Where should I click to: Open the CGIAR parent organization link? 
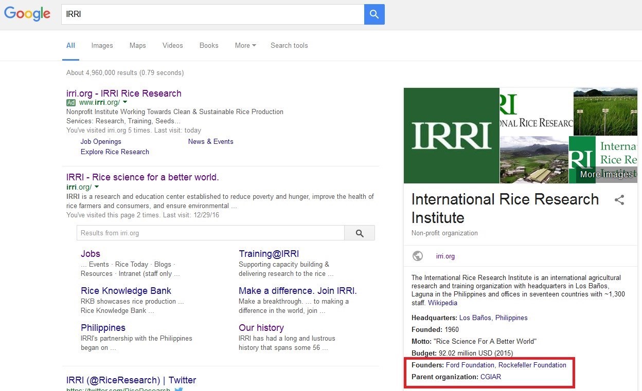490,377
